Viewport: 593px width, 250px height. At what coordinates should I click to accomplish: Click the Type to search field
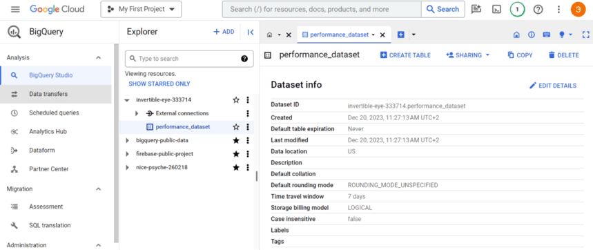pyautogui.click(x=189, y=59)
